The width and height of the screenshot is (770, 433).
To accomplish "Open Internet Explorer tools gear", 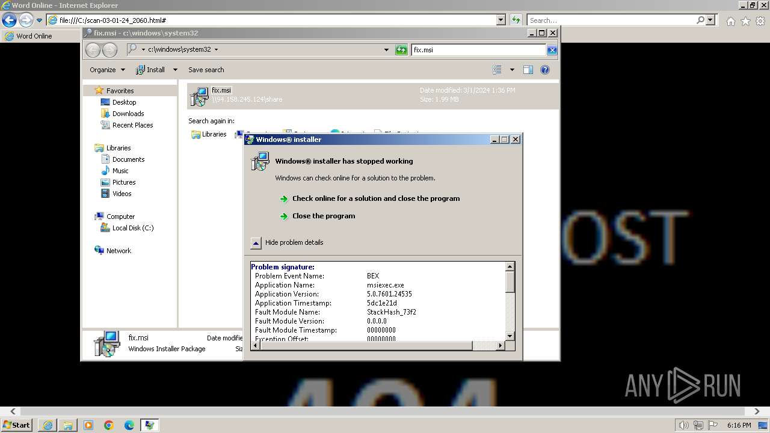I will (760, 21).
